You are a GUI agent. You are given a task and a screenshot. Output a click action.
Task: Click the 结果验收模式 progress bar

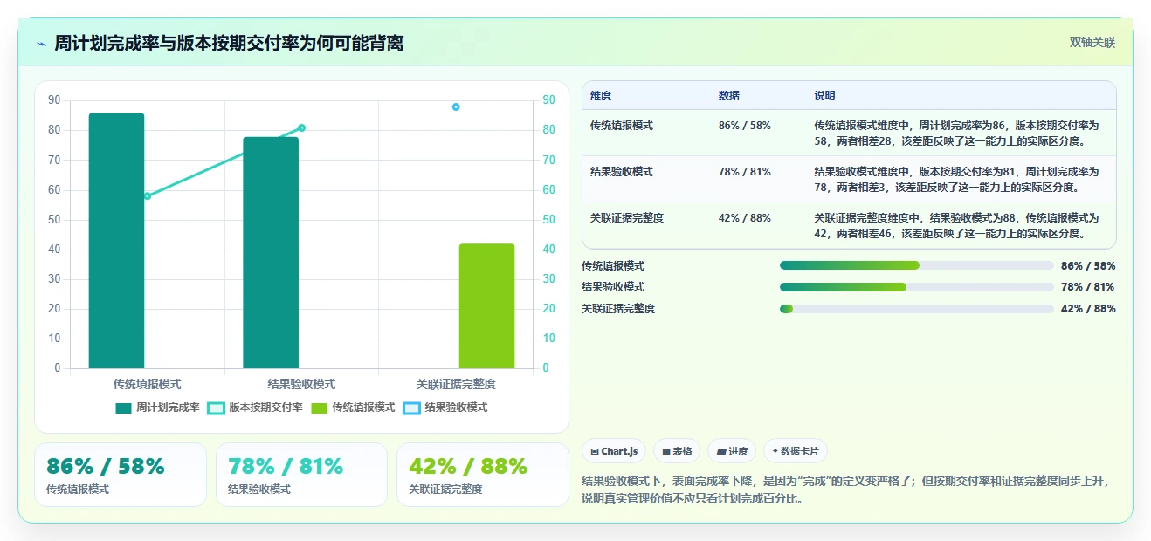pyautogui.click(x=917, y=287)
